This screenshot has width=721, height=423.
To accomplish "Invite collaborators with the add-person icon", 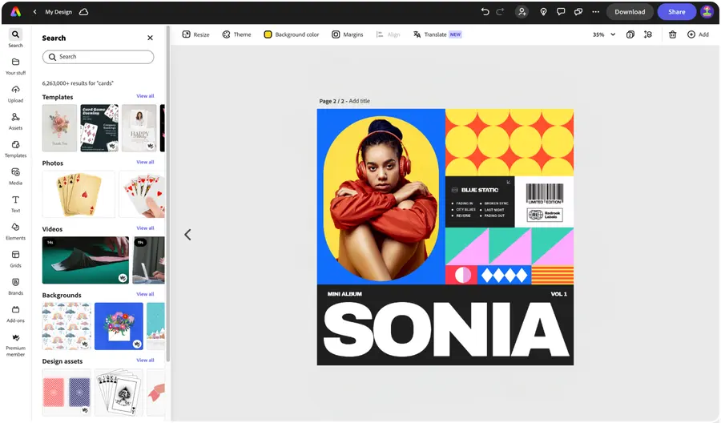I will 522,12.
